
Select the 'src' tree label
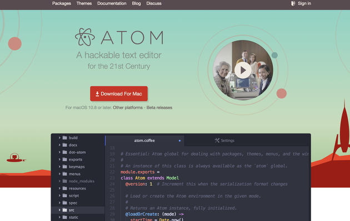point(72,210)
